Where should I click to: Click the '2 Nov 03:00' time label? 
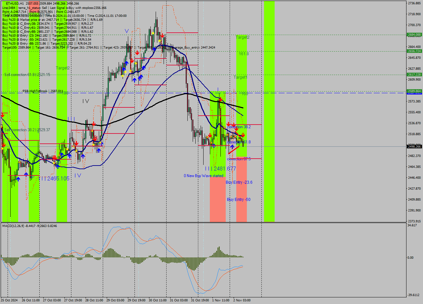point(242,300)
